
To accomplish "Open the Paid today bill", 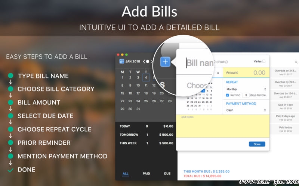I will tap(285, 129).
